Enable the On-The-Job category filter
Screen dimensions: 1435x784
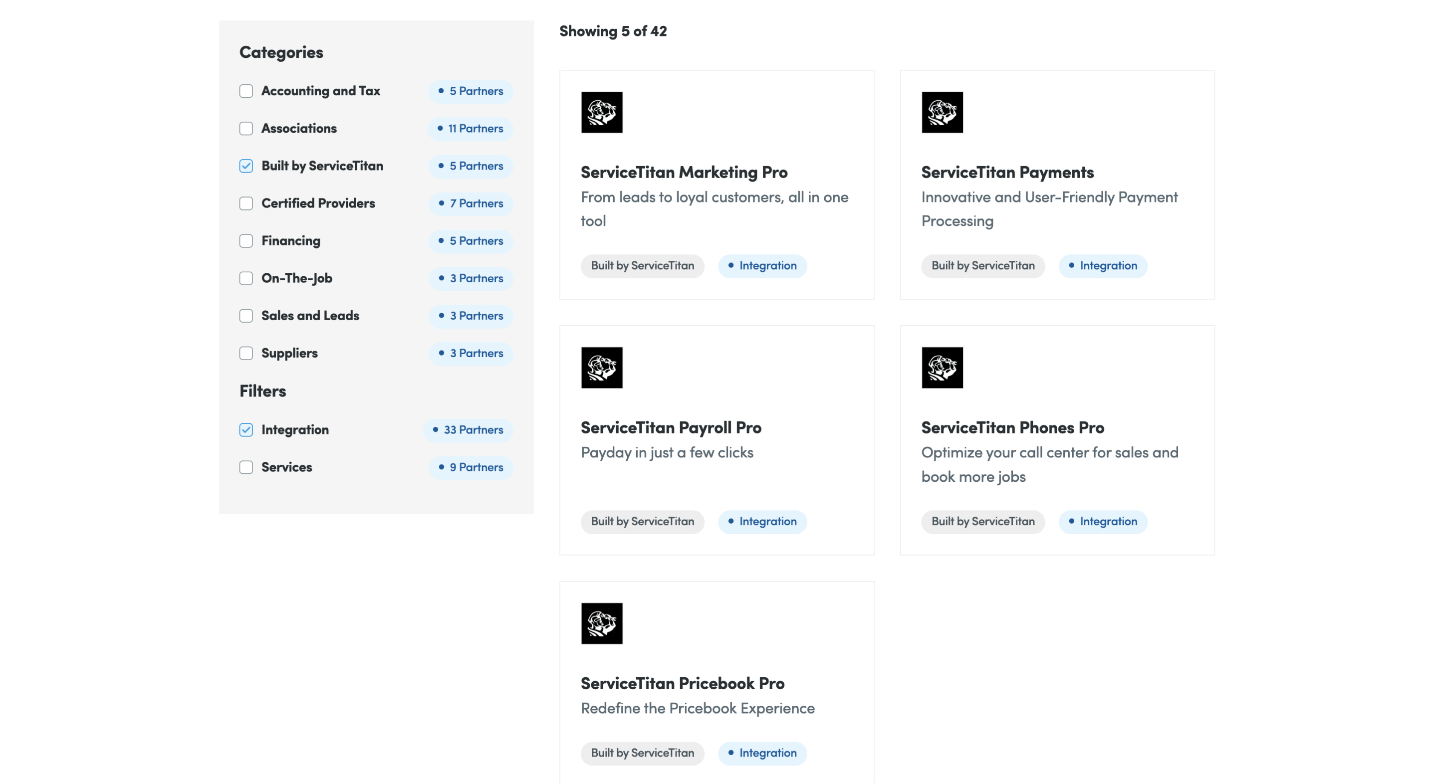(x=246, y=278)
